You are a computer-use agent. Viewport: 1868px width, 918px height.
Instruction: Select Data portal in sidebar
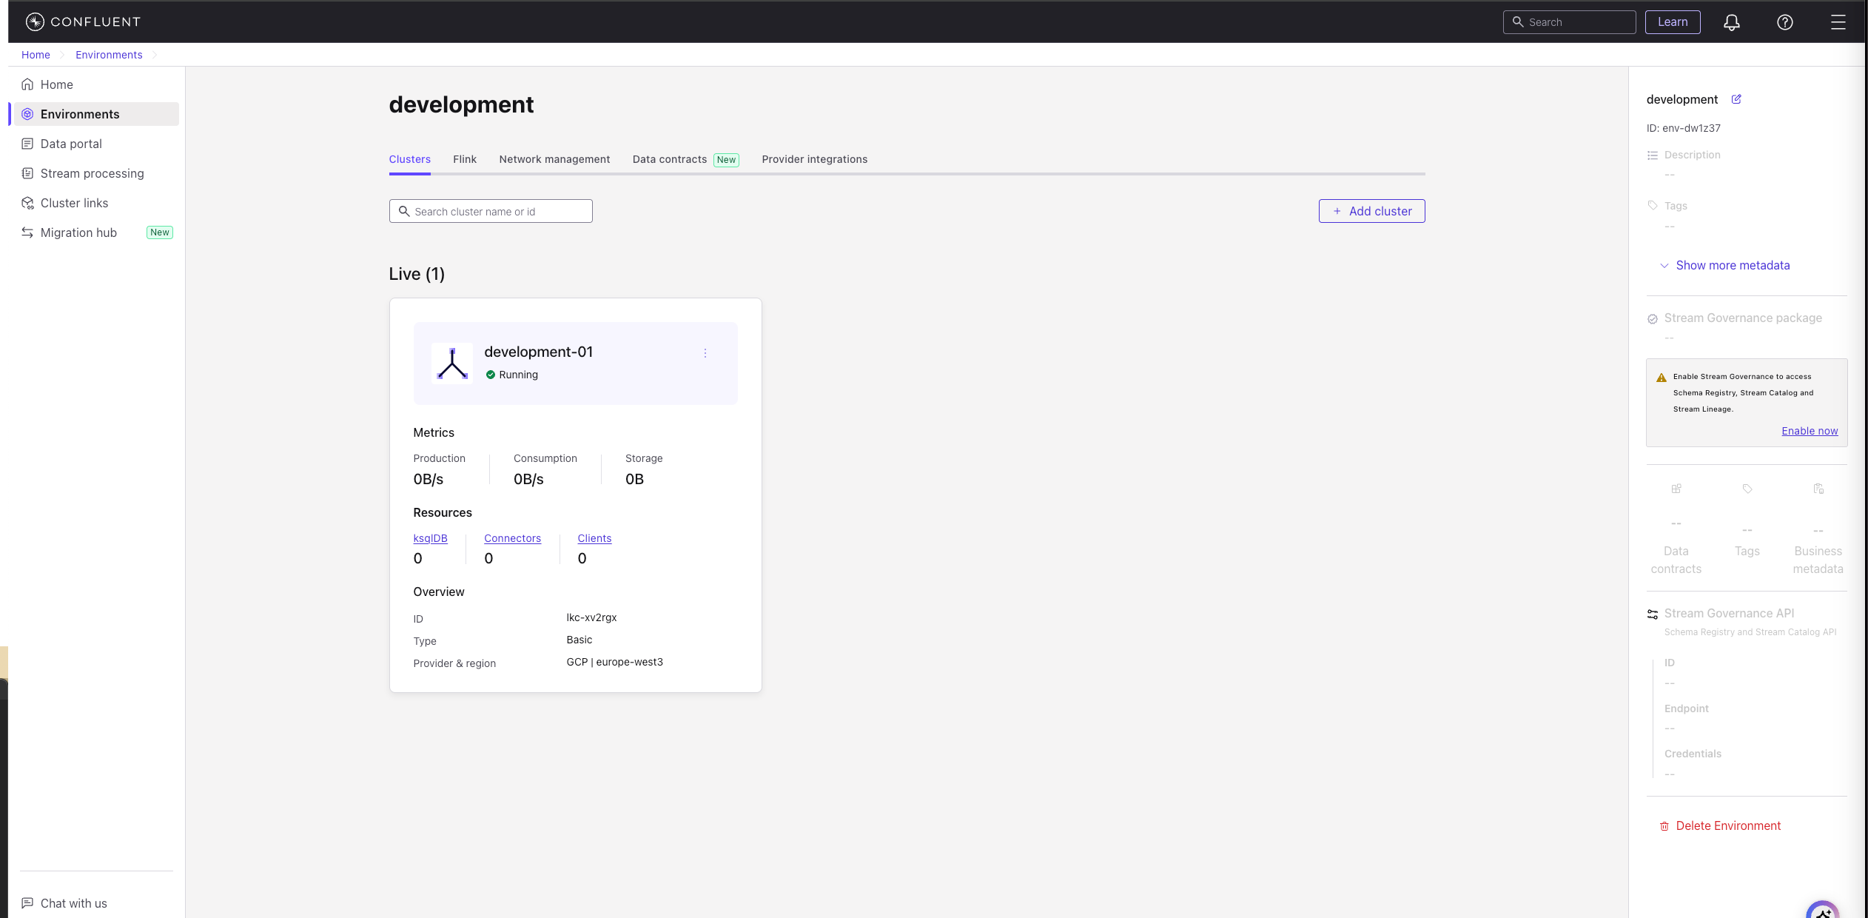pos(96,144)
